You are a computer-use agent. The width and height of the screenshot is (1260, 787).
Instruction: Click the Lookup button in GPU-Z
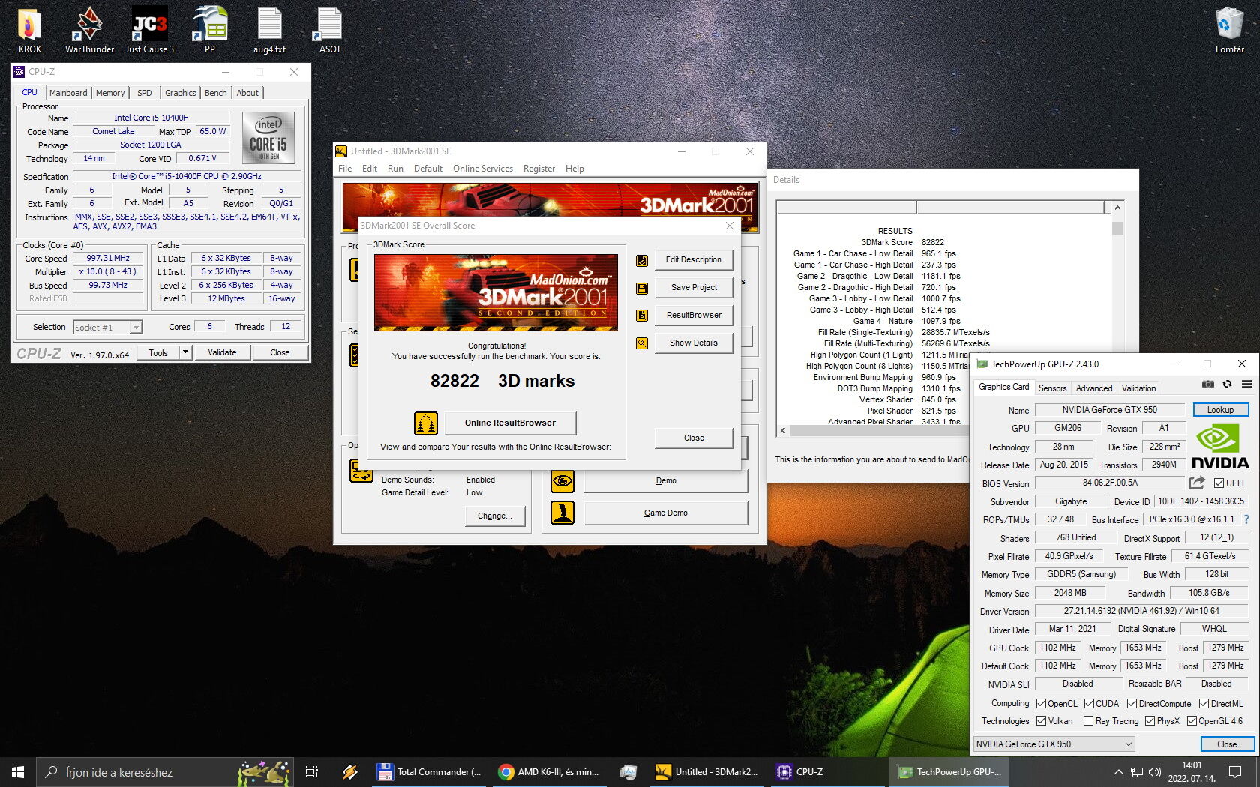(1220, 410)
